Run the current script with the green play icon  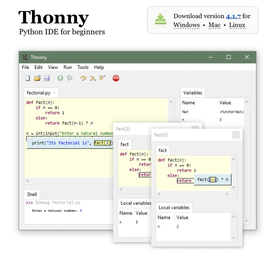coord(60,78)
